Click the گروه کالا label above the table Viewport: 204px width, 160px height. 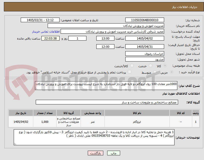(193, 102)
